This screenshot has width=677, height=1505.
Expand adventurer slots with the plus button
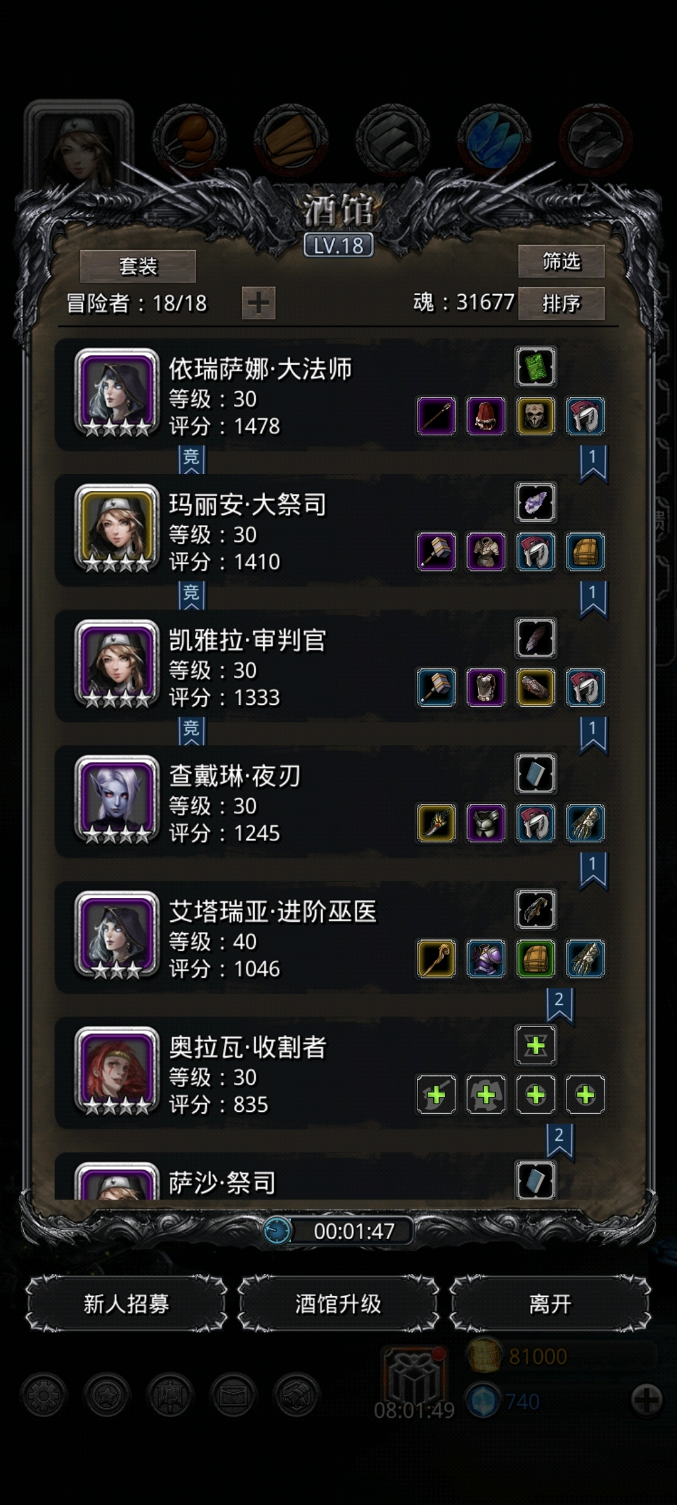(258, 304)
